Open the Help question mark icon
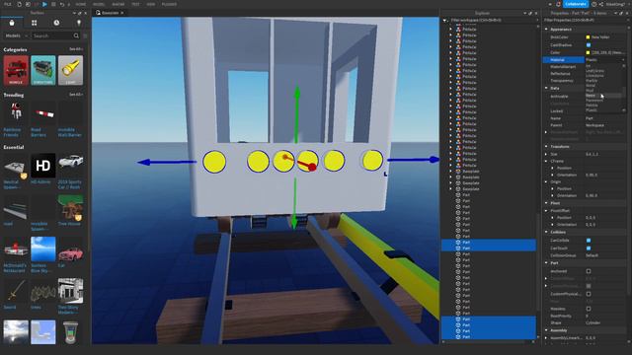The width and height of the screenshot is (632, 355). pyautogui.click(x=593, y=4)
